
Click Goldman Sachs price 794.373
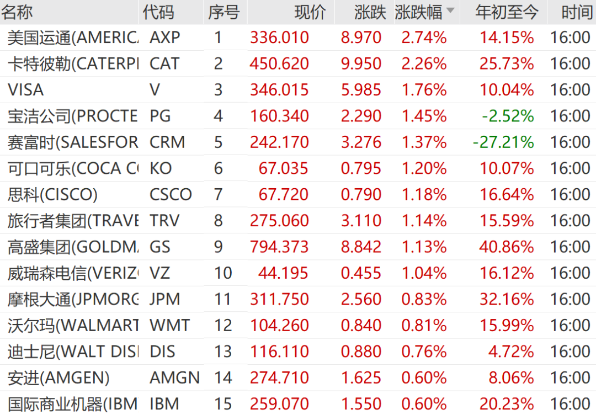pos(279,247)
